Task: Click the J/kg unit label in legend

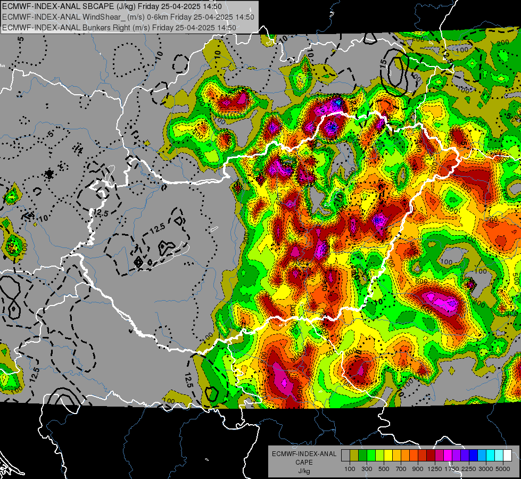Action: coord(304,471)
